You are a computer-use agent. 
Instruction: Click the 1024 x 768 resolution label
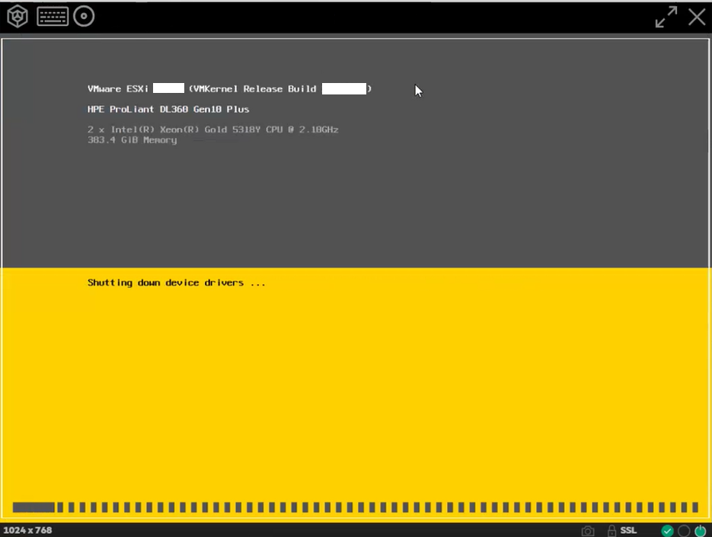(x=27, y=530)
